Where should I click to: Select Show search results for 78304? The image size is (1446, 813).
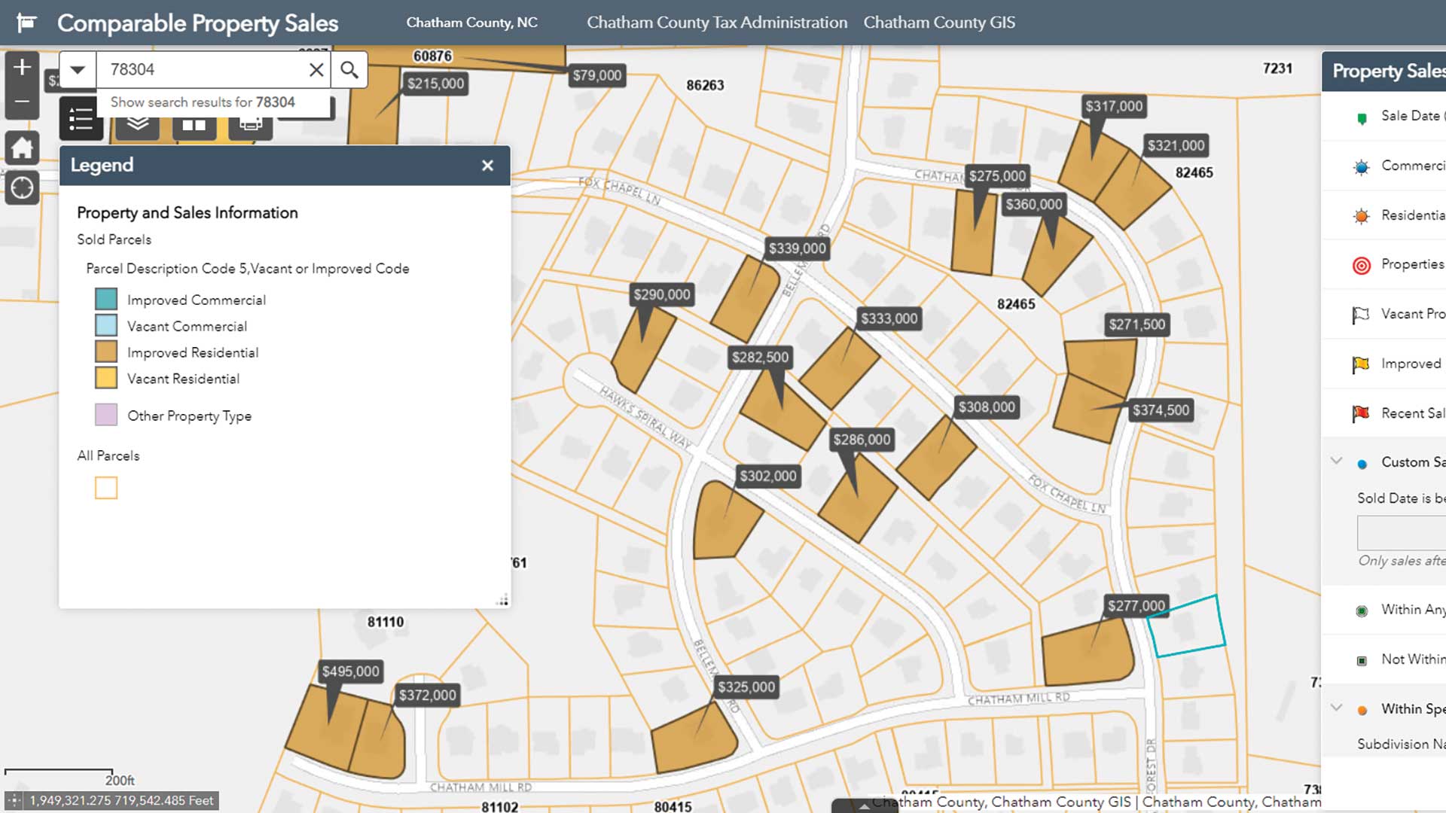tap(203, 102)
